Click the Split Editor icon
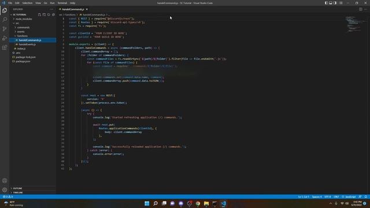 point(361,9)
